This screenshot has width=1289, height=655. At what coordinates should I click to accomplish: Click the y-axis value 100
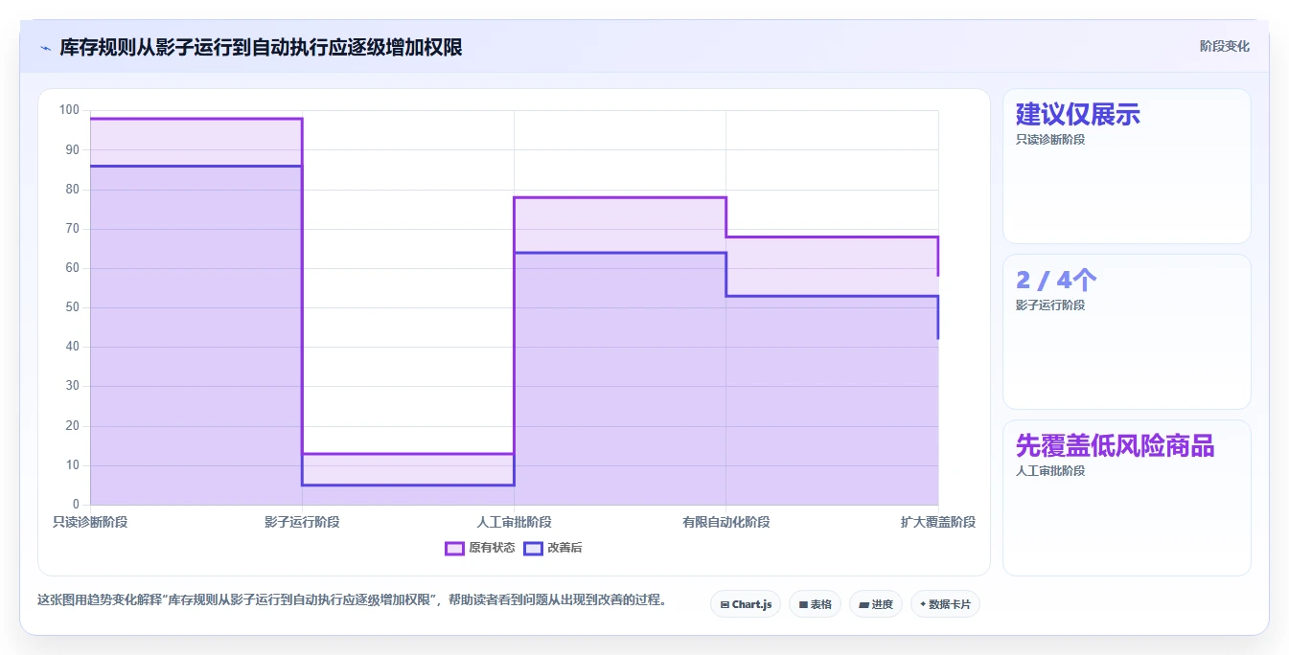(69, 110)
